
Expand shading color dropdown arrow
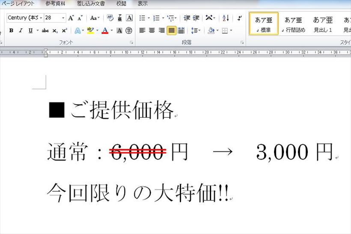[217, 30]
